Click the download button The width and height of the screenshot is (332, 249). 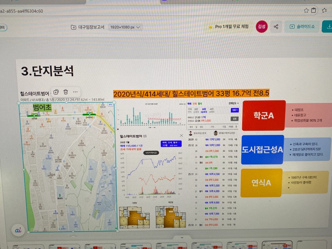pyautogui.click(x=329, y=27)
